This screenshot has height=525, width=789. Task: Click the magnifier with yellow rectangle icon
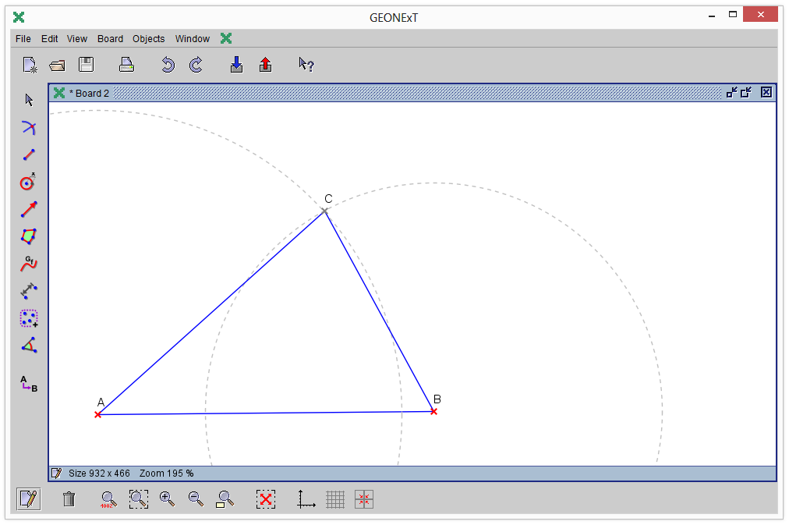[x=225, y=499]
